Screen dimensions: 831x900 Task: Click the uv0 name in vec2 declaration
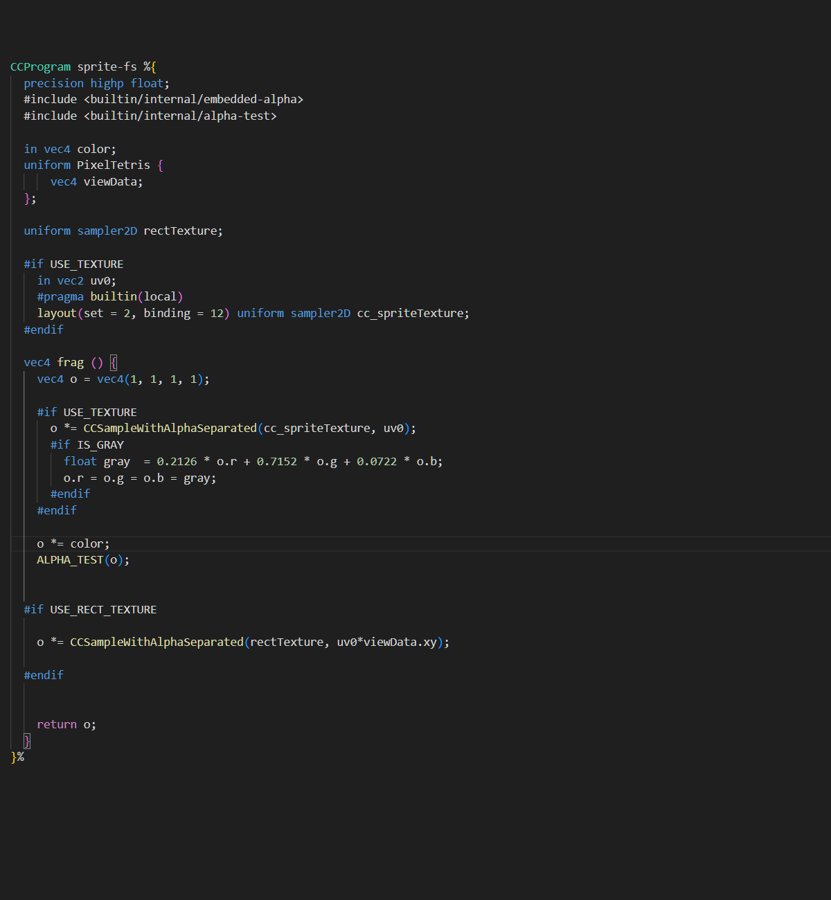click(100, 280)
